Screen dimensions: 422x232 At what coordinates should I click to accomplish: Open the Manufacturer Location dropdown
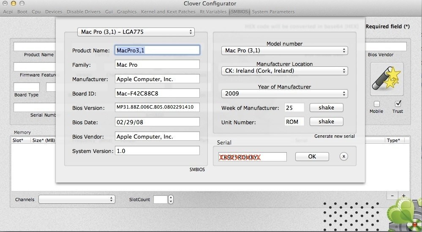284,71
